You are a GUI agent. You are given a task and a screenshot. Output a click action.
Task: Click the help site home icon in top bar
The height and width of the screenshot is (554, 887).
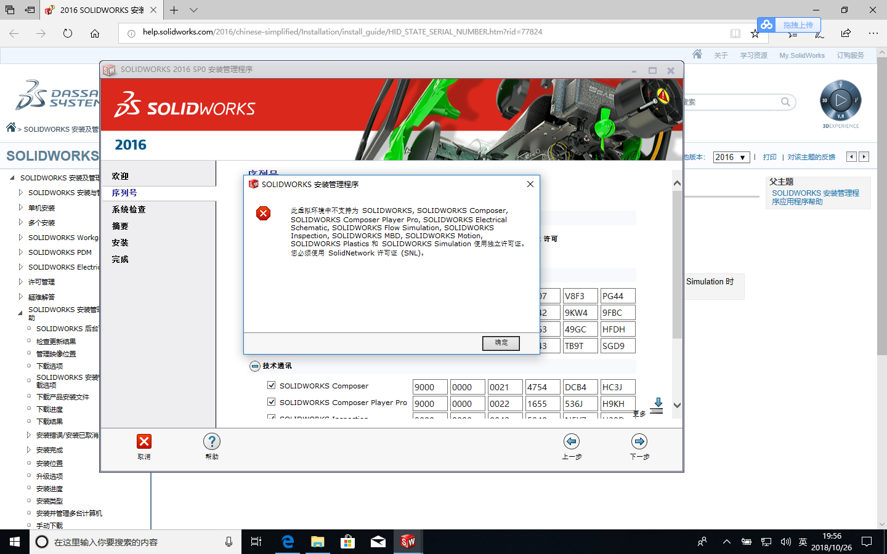tap(697, 54)
